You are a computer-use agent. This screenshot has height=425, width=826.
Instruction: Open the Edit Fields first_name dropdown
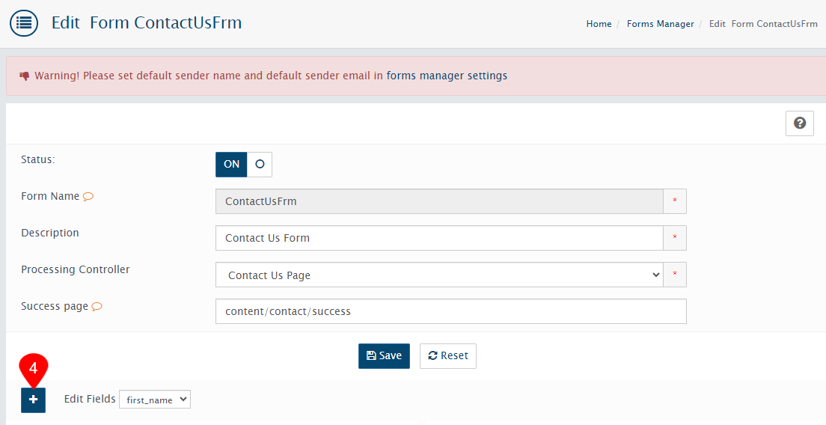click(155, 400)
